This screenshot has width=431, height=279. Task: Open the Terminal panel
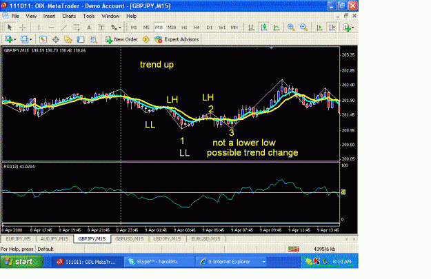click(x=81, y=39)
